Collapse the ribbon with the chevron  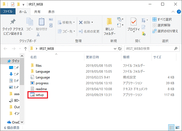[173, 12]
